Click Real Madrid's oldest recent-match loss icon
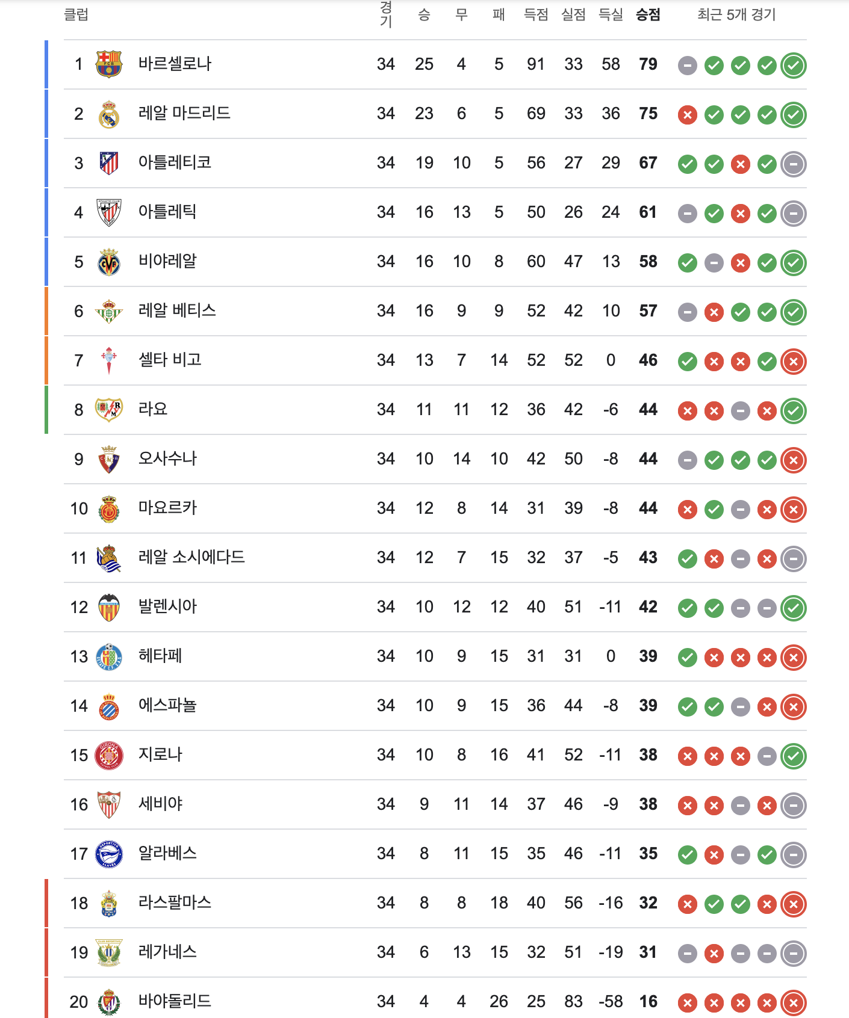 coord(688,114)
